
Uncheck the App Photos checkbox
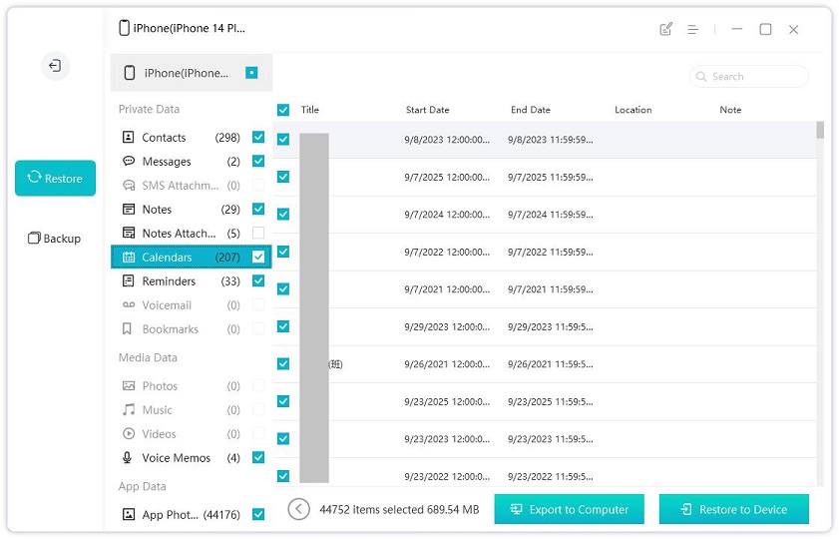click(258, 514)
